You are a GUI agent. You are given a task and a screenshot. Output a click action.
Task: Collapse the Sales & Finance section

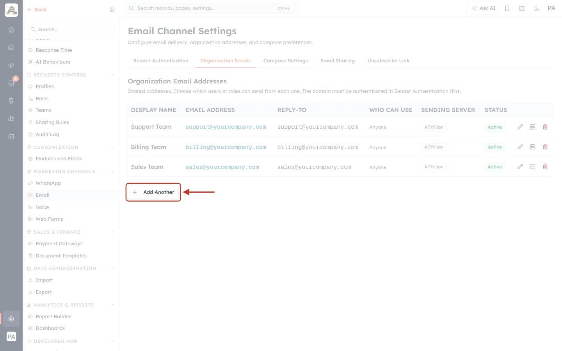[x=113, y=232]
